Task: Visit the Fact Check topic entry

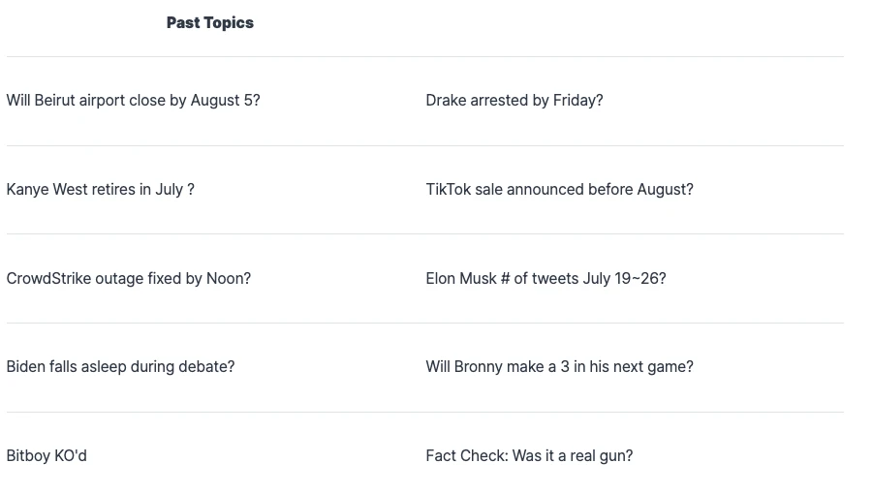Action: click(x=529, y=456)
